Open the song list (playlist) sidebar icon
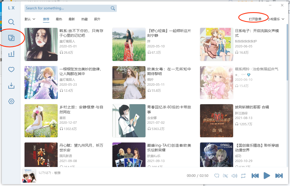The height and width of the screenshot is (186, 290). (x=11, y=38)
